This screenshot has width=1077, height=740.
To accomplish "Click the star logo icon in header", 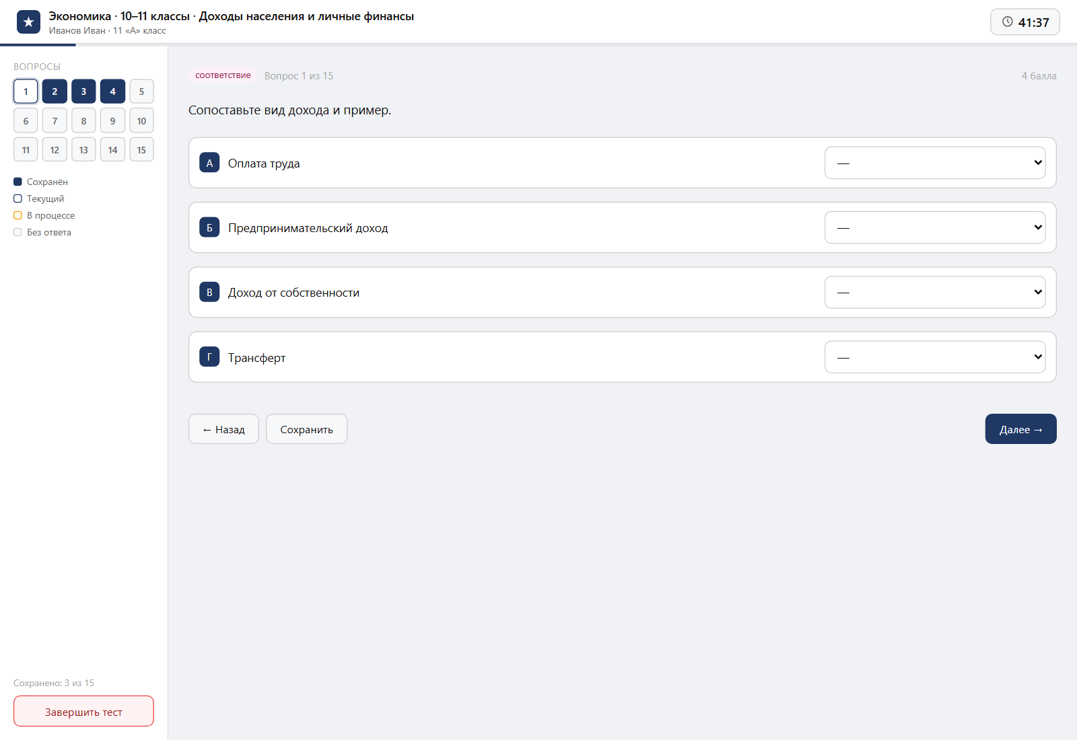I will (x=28, y=22).
